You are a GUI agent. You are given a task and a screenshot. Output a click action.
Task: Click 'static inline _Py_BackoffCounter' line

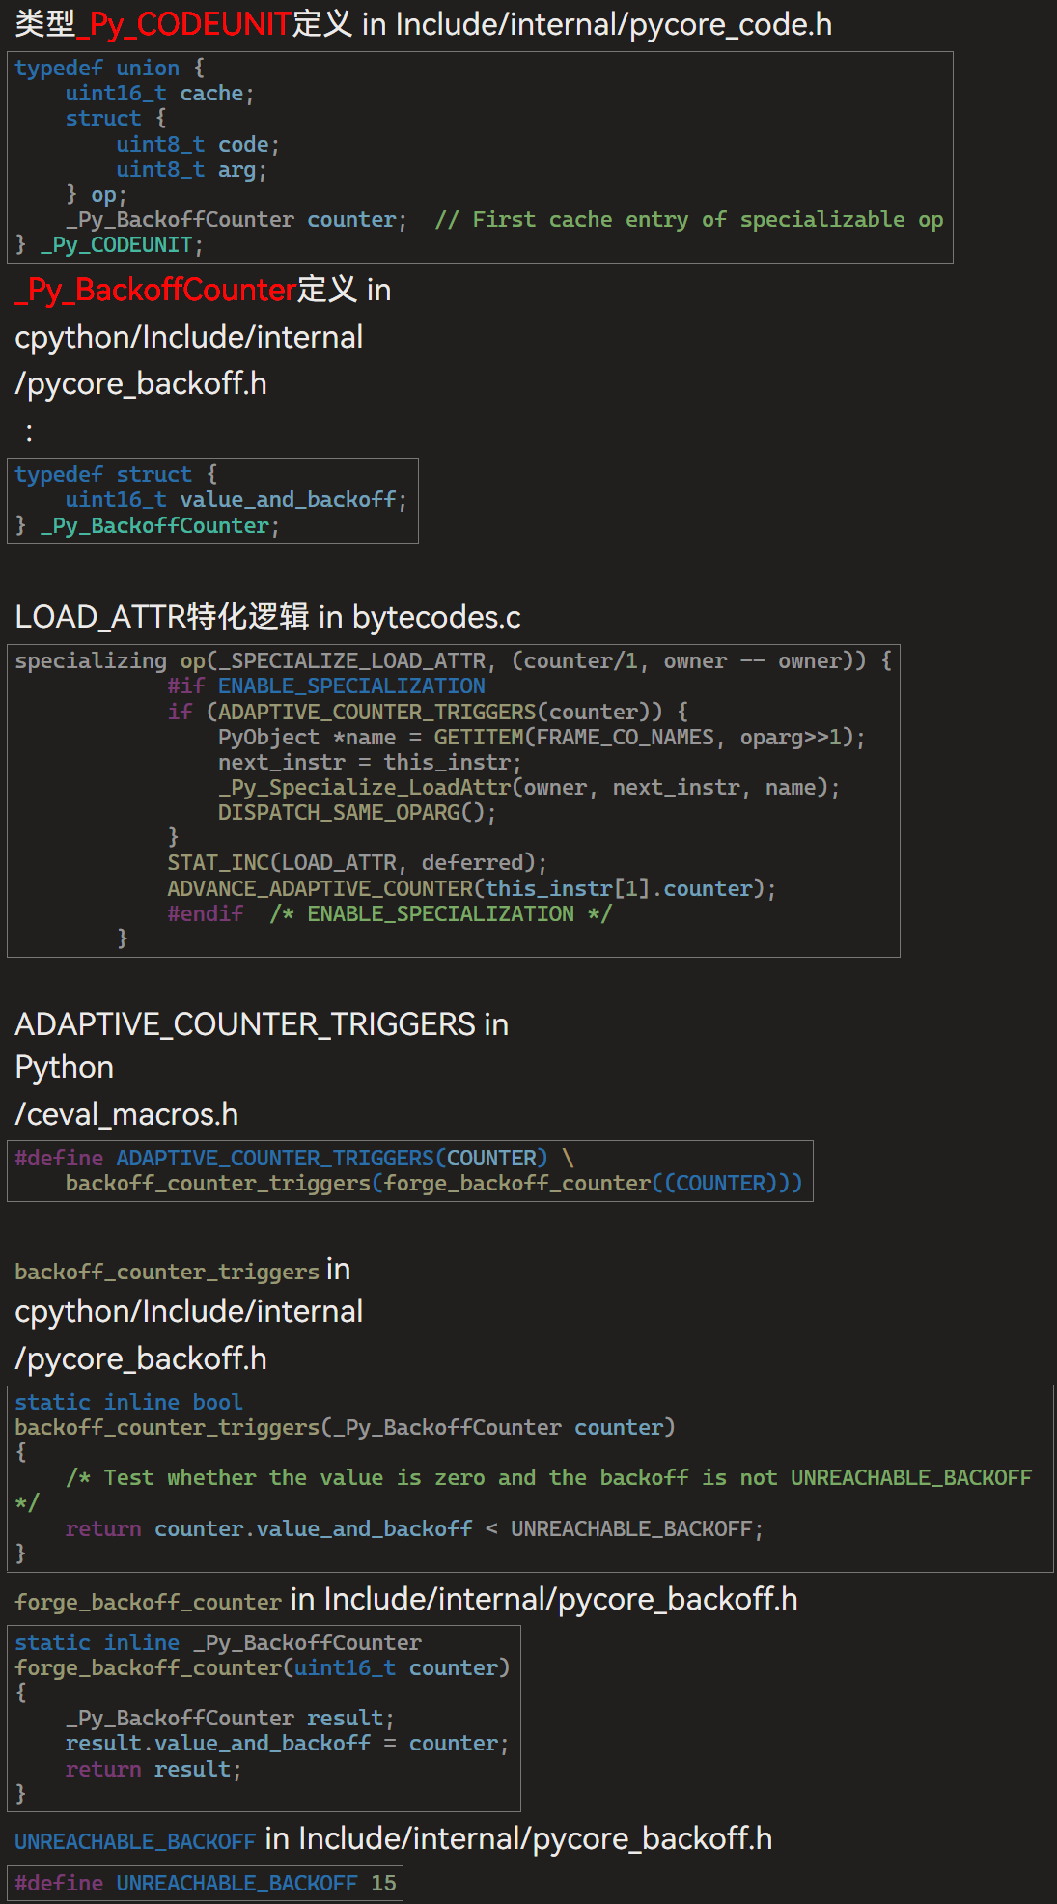tap(218, 1643)
